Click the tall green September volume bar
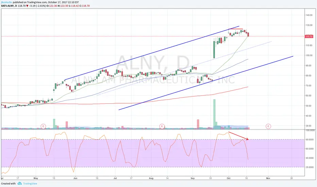Image resolution: width=317 pixels, height=187 pixels. [x=214, y=114]
